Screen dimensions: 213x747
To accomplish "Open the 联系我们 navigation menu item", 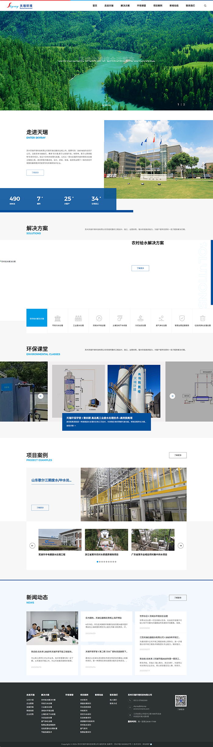I will click(x=190, y=6).
